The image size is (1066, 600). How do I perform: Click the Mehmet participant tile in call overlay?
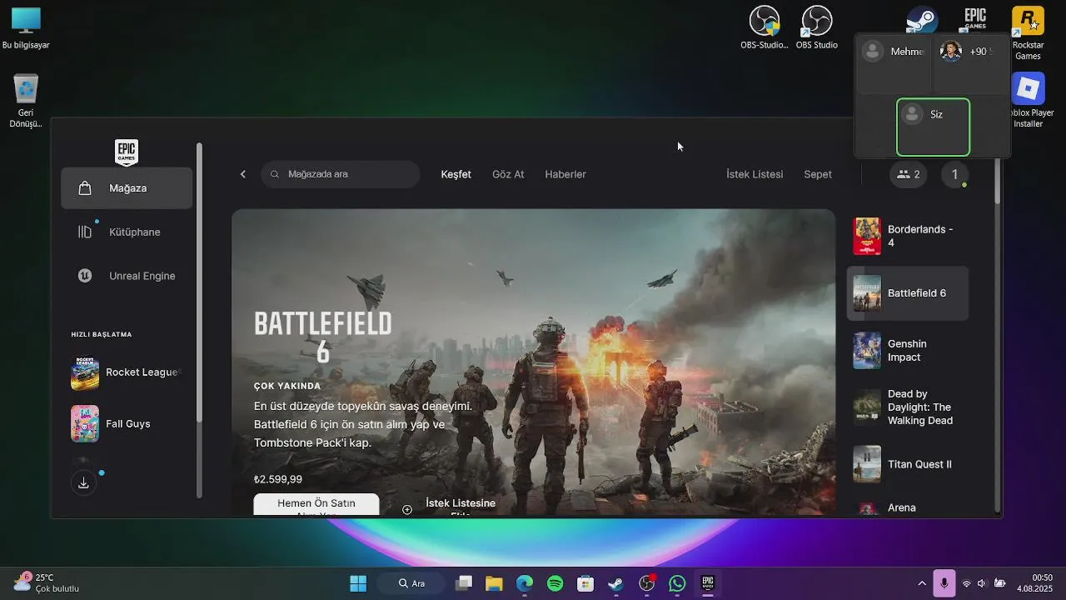click(894, 64)
